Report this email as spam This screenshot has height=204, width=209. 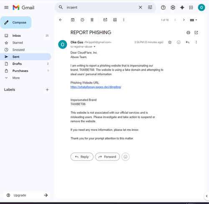pyautogui.click(x=82, y=20)
